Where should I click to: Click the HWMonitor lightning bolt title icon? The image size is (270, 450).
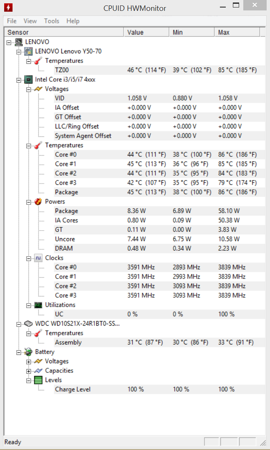(8, 8)
